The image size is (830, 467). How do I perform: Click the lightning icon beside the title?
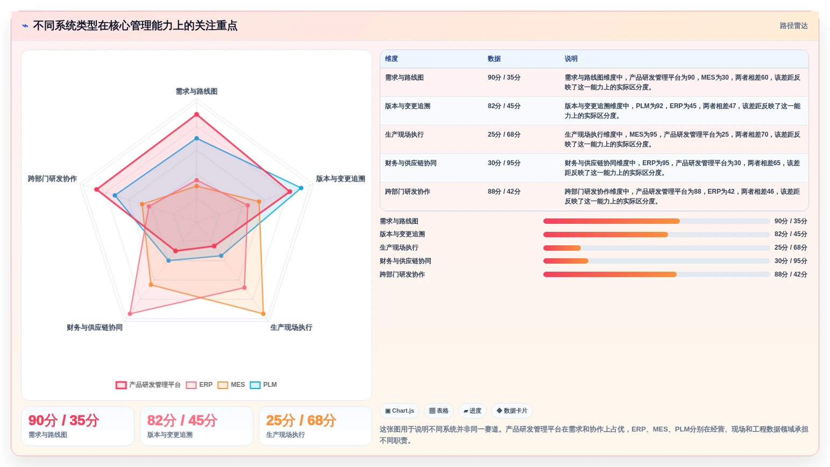pos(25,26)
